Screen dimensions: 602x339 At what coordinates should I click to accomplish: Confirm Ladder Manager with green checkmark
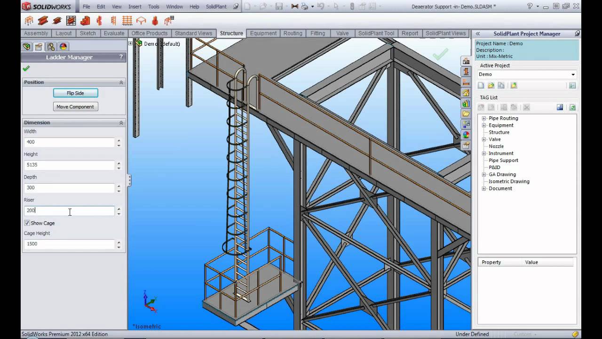(x=26, y=69)
